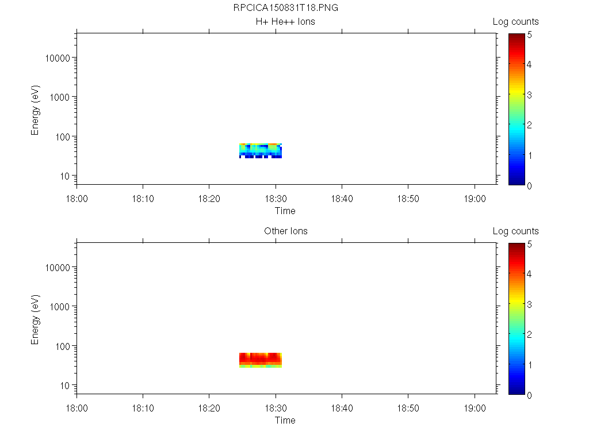
Task: Click the "Time" axis label under H+ He++ plot
Action: (x=285, y=211)
